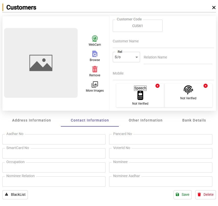Click red X badge on mobile verification card

pyautogui.click(x=157, y=86)
